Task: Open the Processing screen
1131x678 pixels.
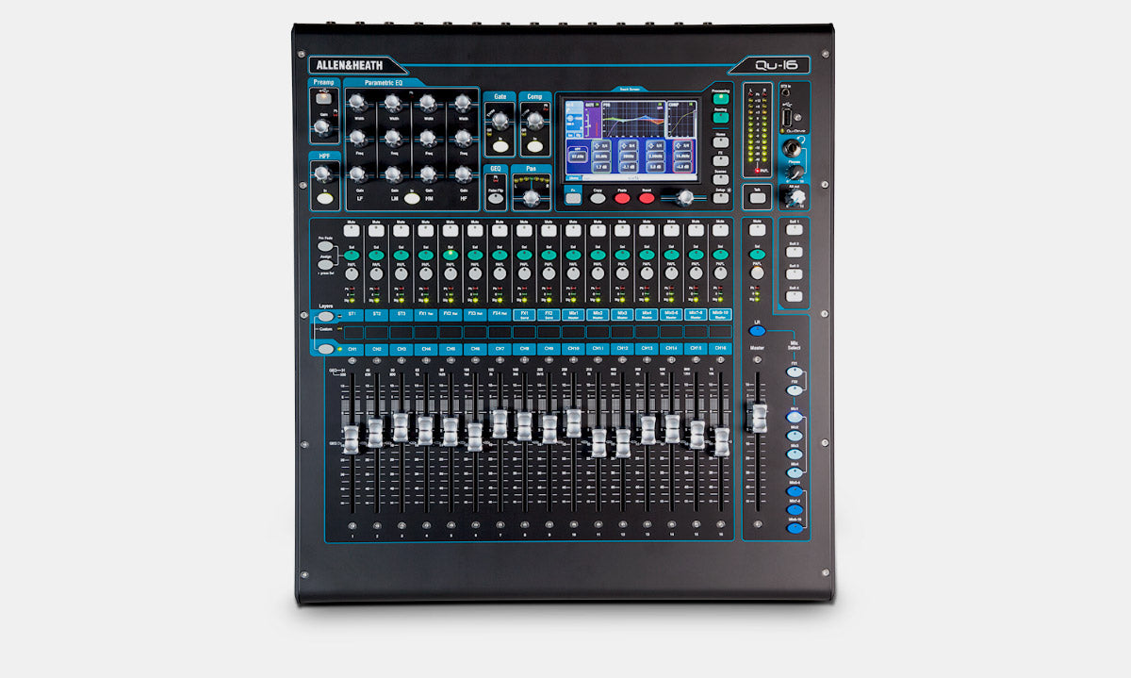Action: (x=721, y=98)
